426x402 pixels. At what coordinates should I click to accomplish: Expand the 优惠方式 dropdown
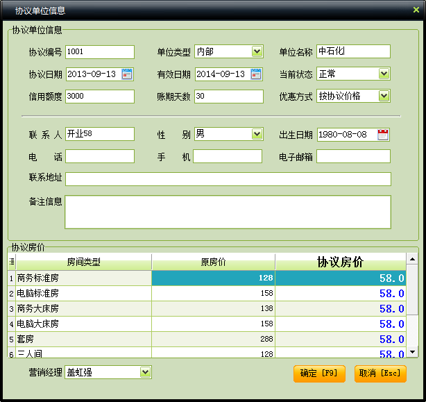pos(384,96)
